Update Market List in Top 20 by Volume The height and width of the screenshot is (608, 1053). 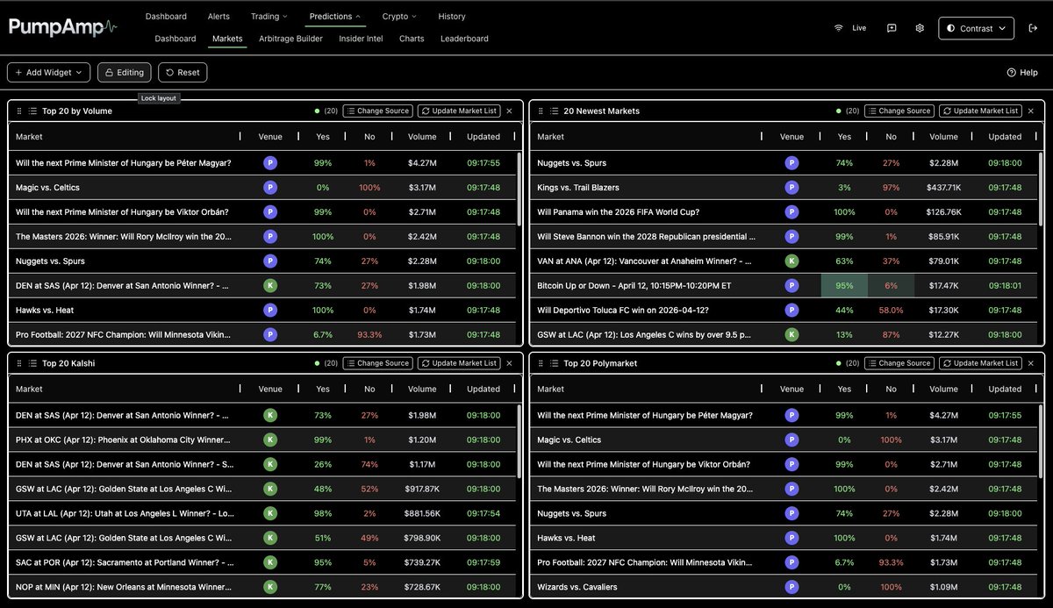click(x=459, y=111)
